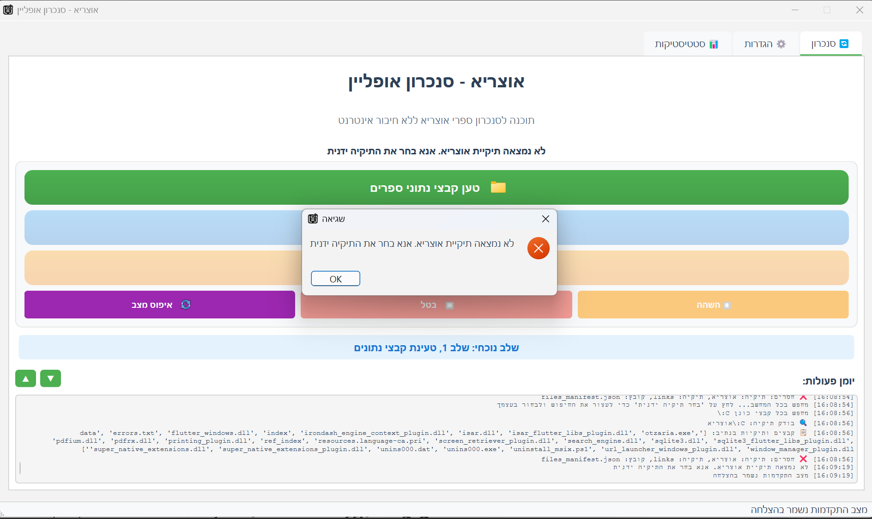
Task: Click the red error icon in the dialog
Action: click(x=538, y=248)
